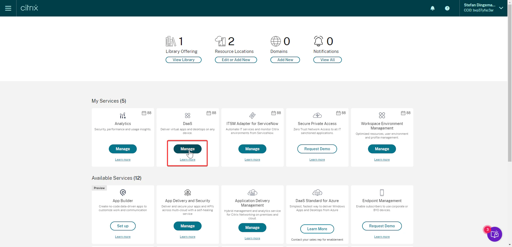Manage the DaaS service

187,149
